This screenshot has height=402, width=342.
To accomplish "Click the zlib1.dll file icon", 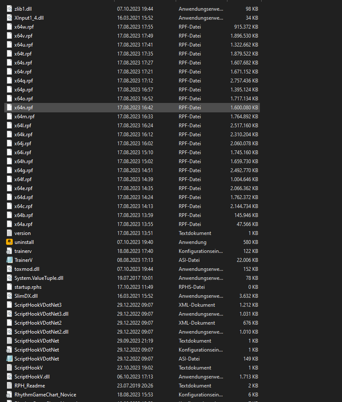I will tap(9, 9).
